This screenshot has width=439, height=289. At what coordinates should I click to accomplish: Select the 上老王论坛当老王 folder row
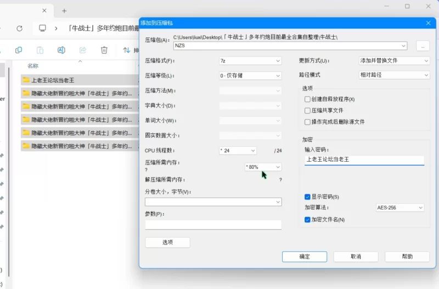click(80, 80)
